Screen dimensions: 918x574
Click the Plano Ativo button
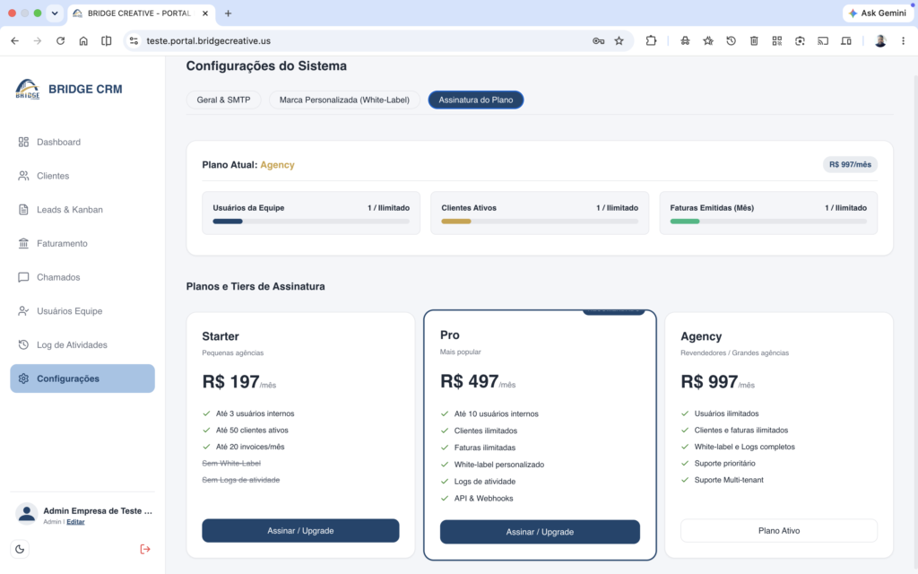(x=779, y=531)
